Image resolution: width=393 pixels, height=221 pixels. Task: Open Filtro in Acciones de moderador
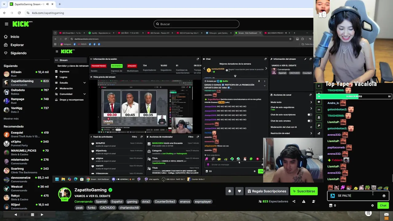point(191,137)
